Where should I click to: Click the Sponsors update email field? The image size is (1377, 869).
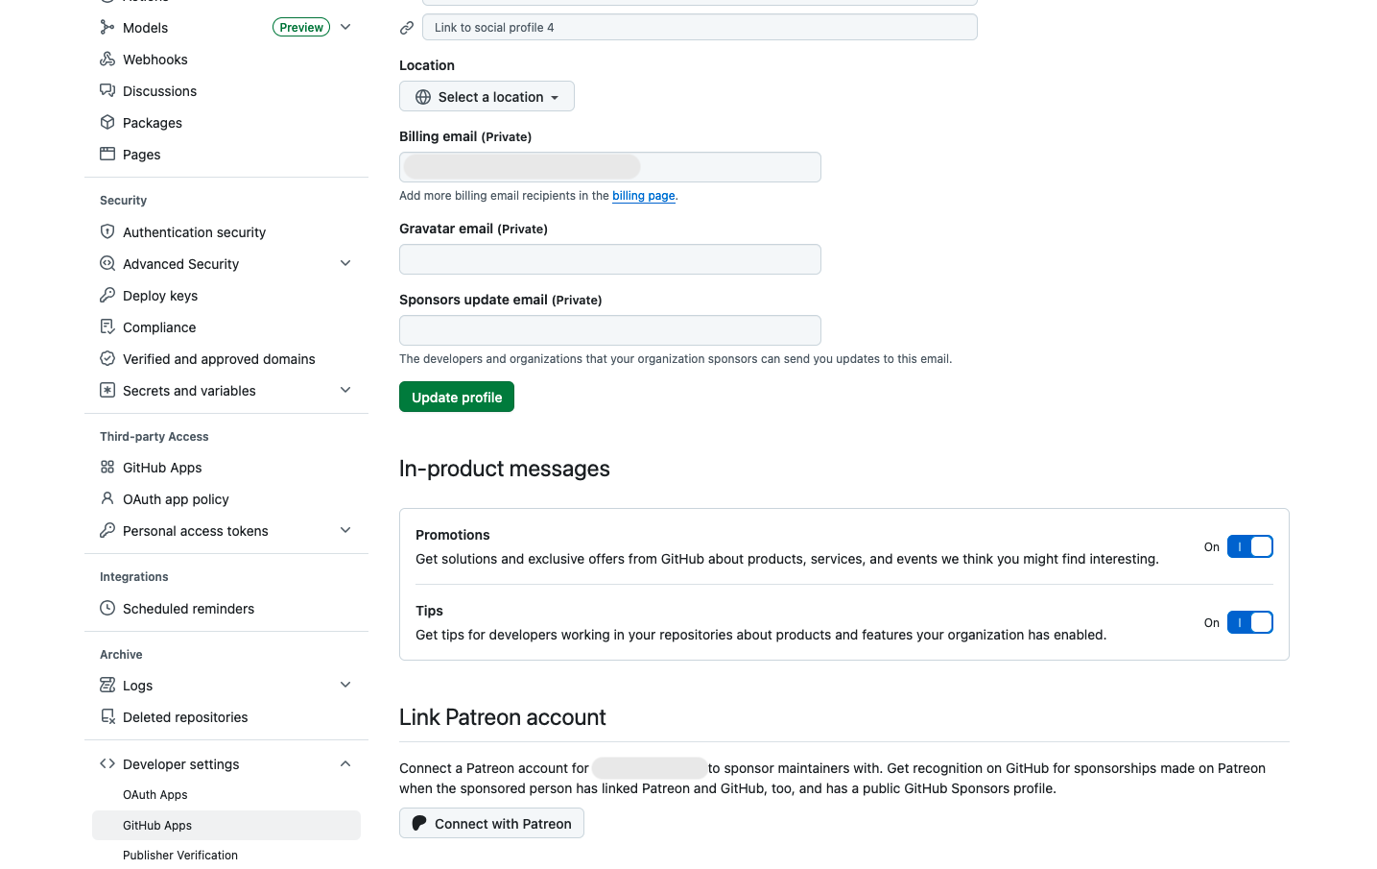610,330
